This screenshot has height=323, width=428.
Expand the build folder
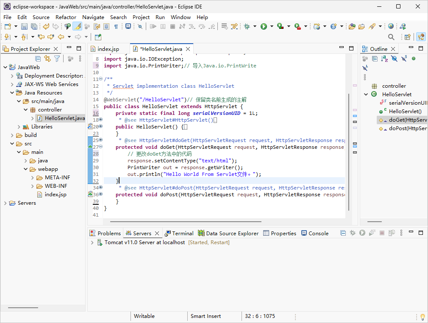pos(12,135)
